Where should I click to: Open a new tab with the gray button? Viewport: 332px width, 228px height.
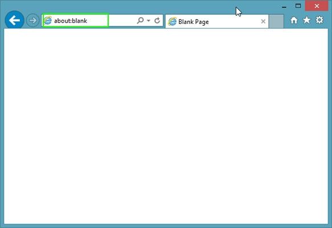point(277,22)
